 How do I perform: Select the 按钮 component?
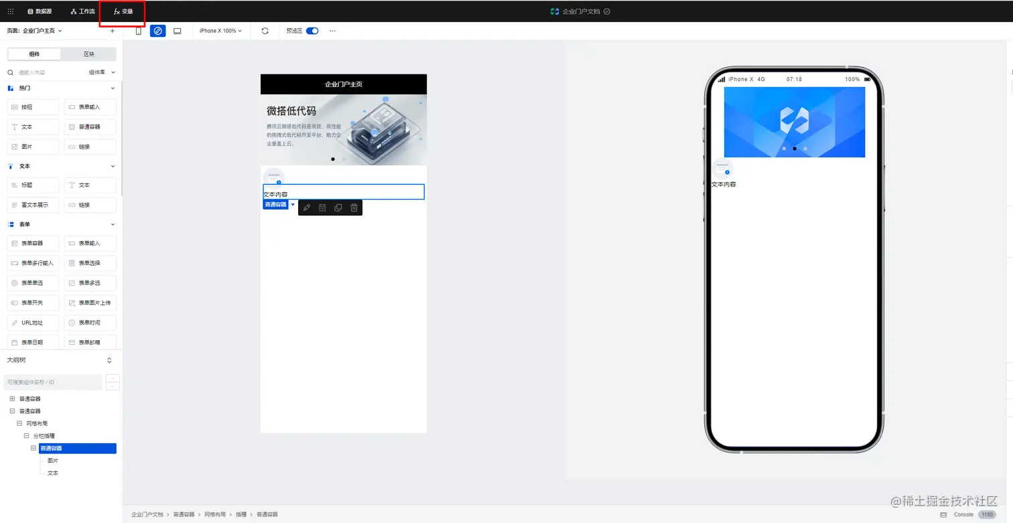33,107
